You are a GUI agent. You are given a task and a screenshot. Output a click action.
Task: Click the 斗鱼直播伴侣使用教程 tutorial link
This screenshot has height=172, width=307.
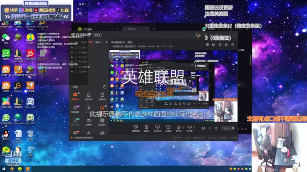coord(82,138)
